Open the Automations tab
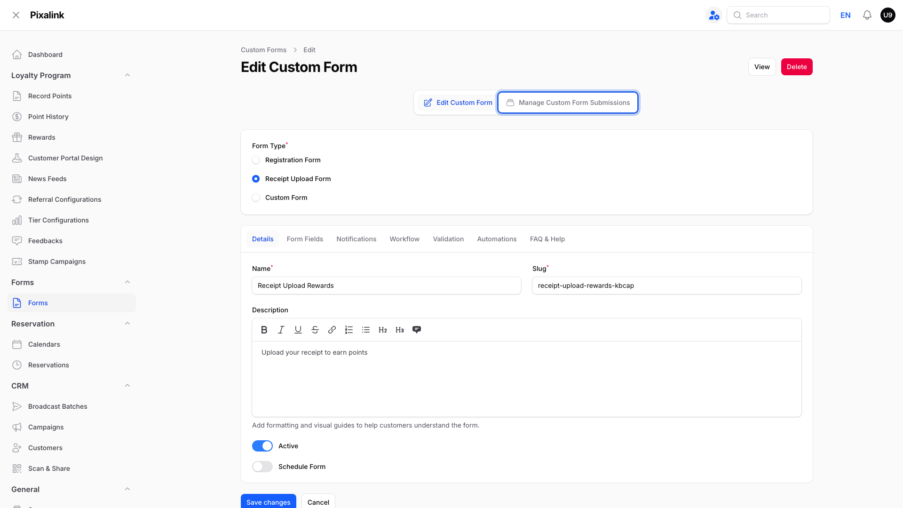This screenshot has width=903, height=508. click(x=497, y=239)
